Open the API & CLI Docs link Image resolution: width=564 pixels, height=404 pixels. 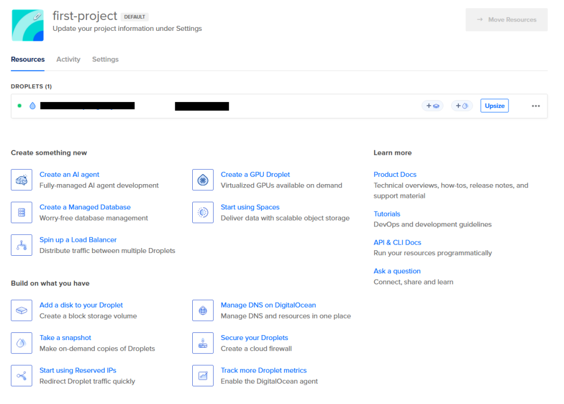point(397,243)
